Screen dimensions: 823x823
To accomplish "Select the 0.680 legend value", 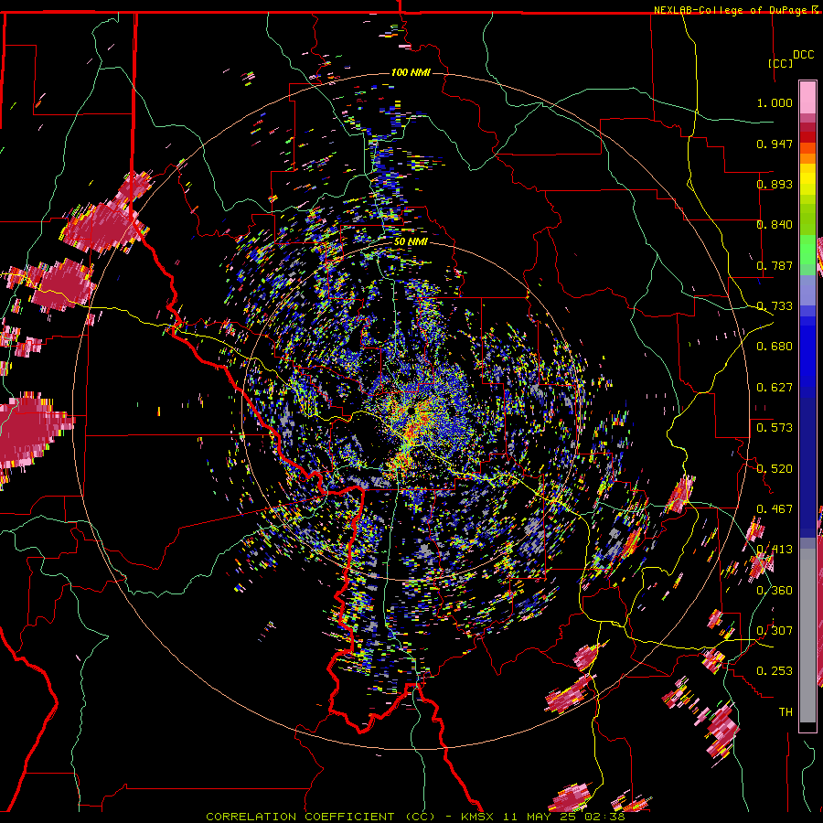I will pos(775,347).
